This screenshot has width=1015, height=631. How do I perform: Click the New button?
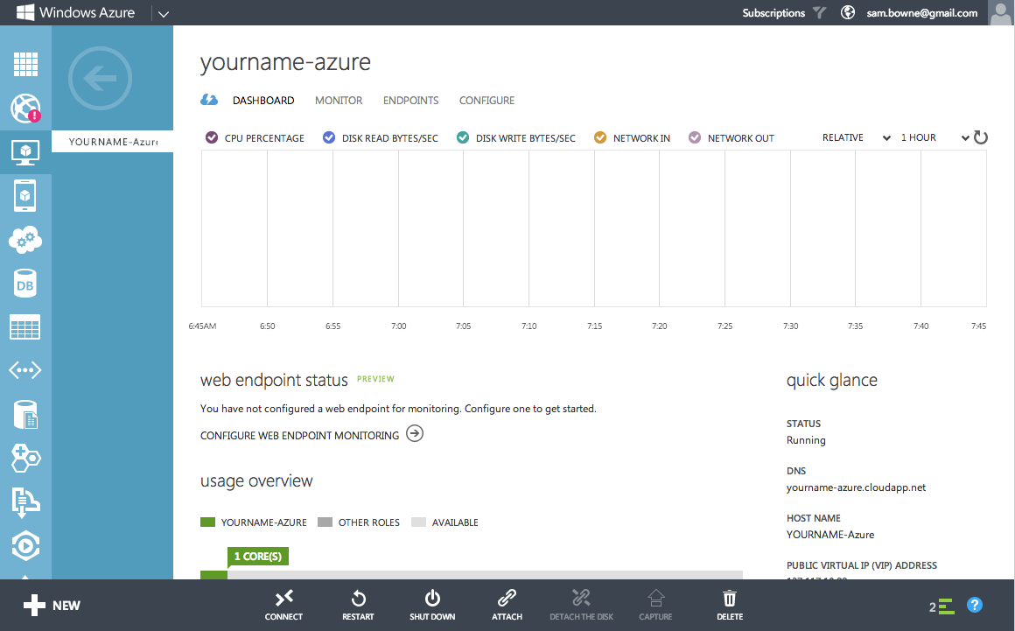tap(51, 605)
